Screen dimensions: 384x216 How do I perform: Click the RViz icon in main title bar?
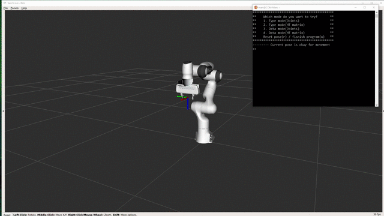(5, 3)
